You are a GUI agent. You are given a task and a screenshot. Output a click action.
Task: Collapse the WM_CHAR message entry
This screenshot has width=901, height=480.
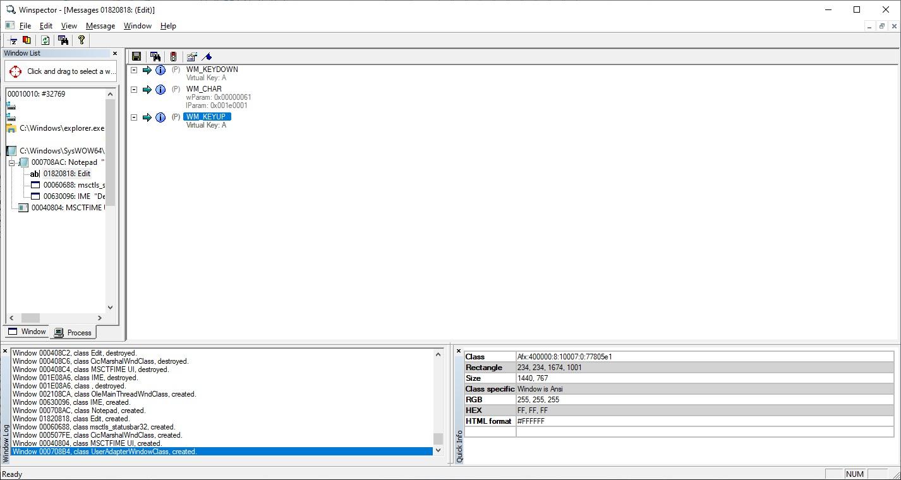coord(134,90)
